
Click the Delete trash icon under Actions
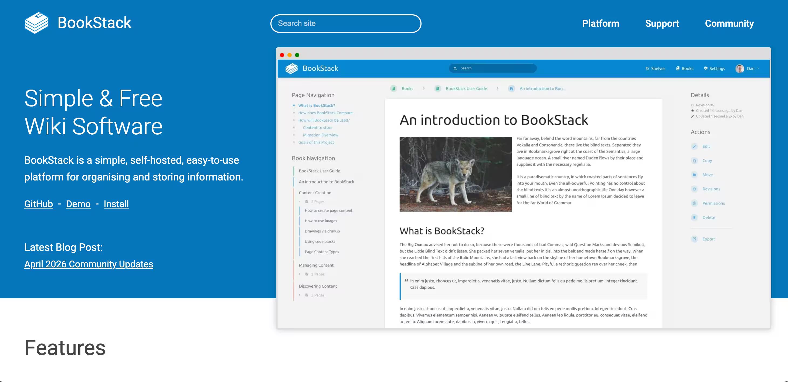click(694, 217)
